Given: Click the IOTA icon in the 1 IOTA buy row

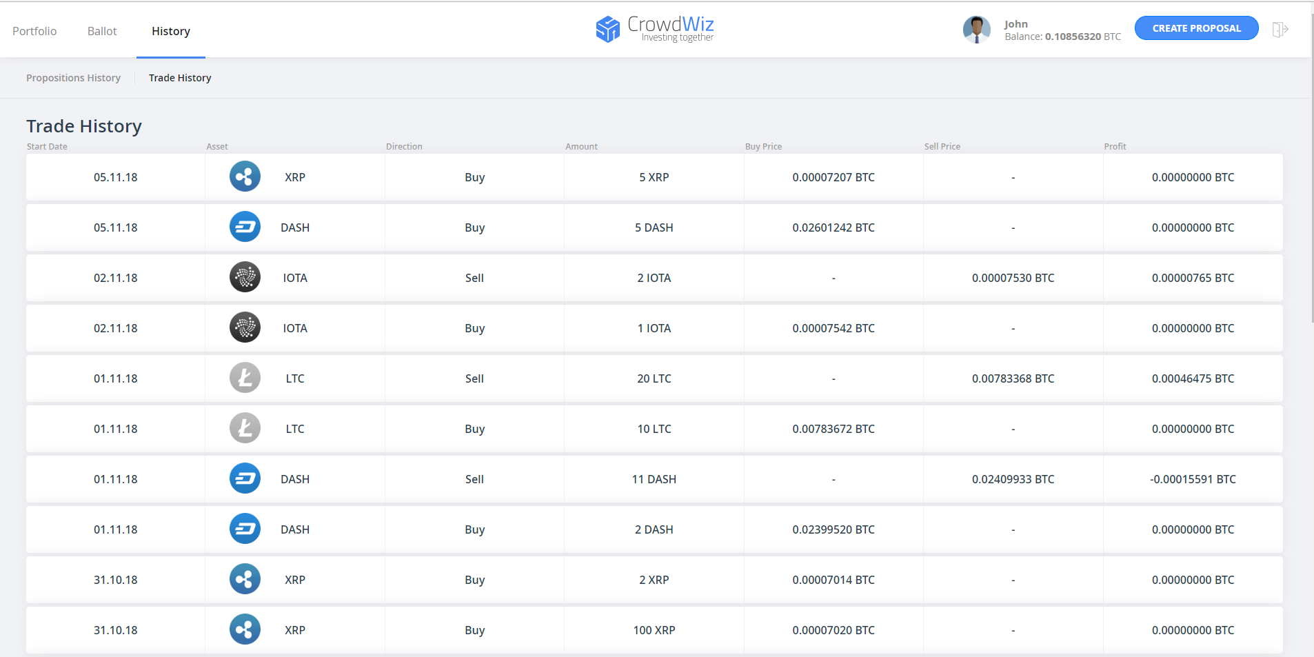Looking at the screenshot, I should [245, 327].
